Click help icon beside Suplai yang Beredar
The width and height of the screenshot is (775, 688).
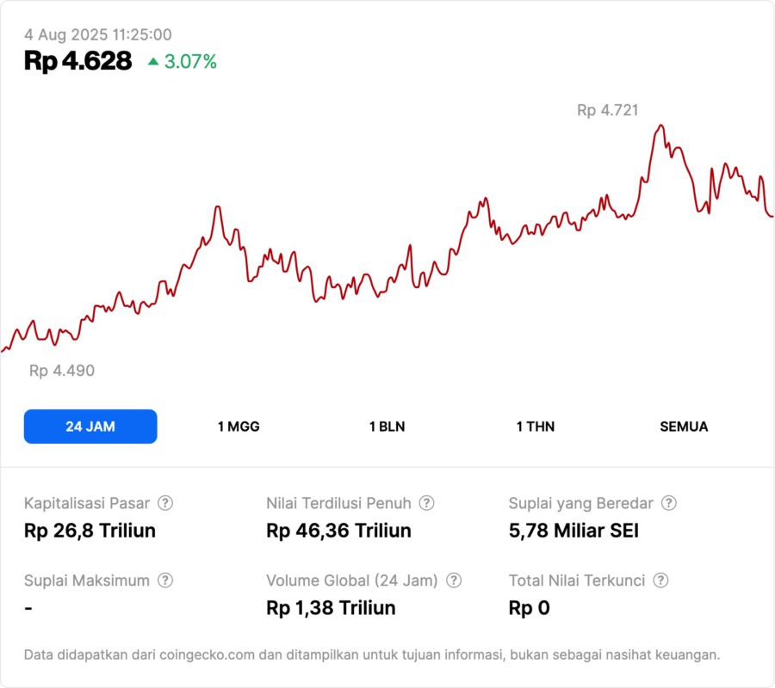(x=668, y=503)
